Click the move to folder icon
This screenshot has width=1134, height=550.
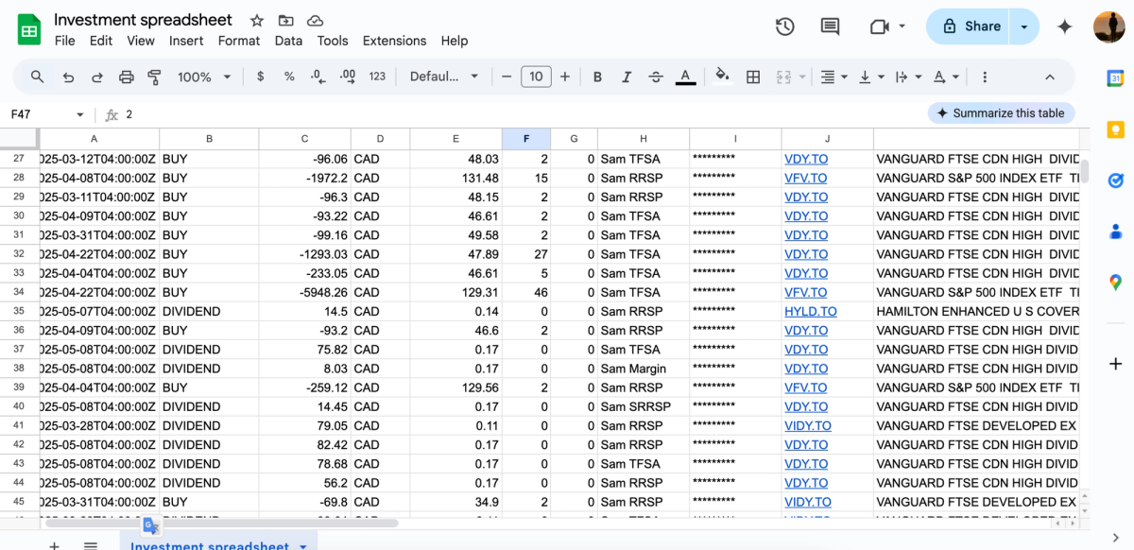[x=286, y=21]
